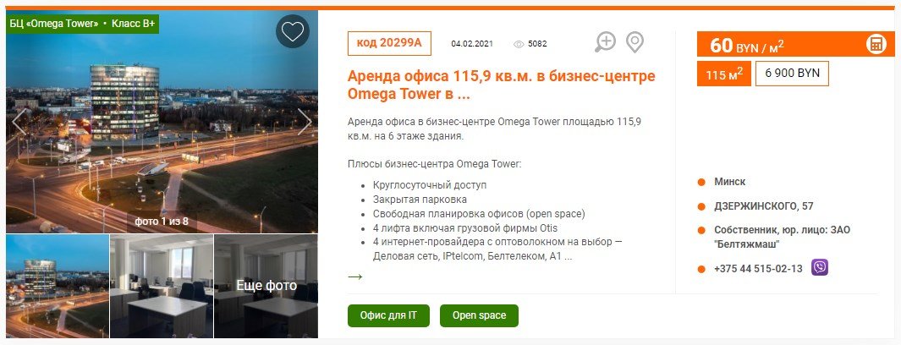Select the Офис для IT tag
The width and height of the screenshot is (901, 345).
388,315
